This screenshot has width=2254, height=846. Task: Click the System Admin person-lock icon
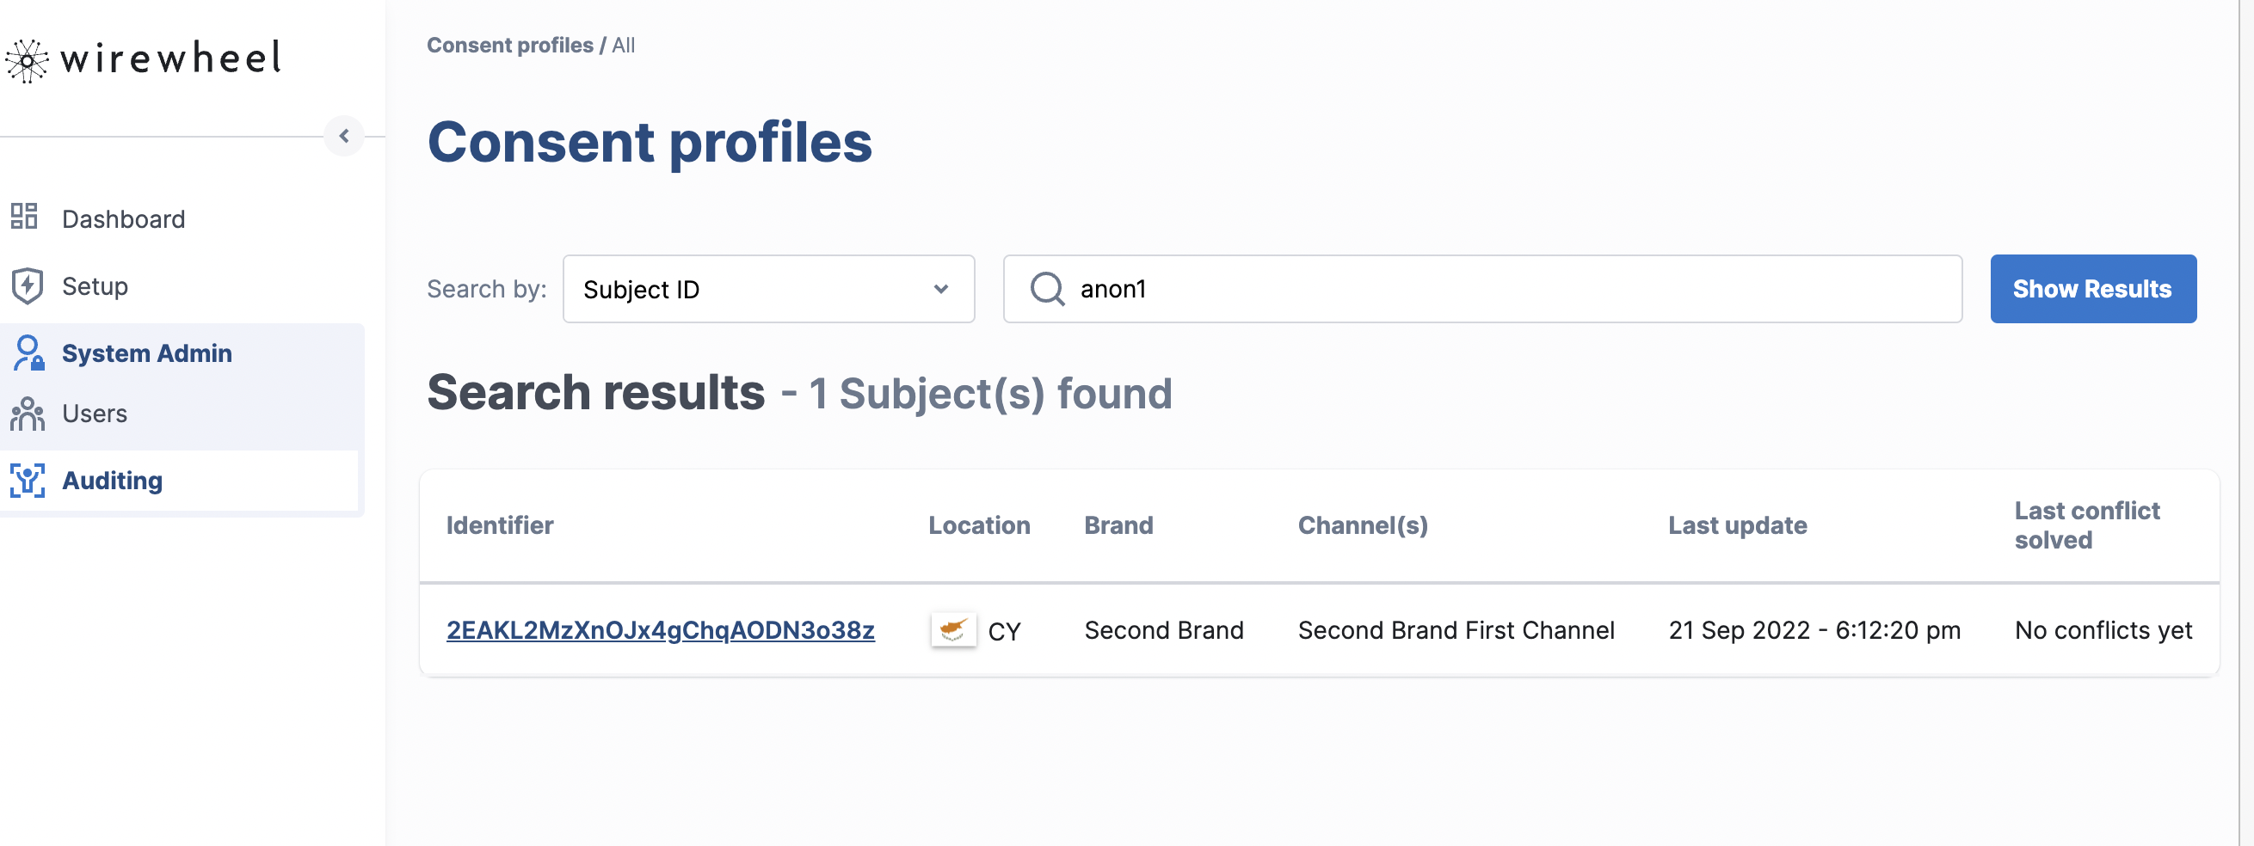(x=28, y=353)
